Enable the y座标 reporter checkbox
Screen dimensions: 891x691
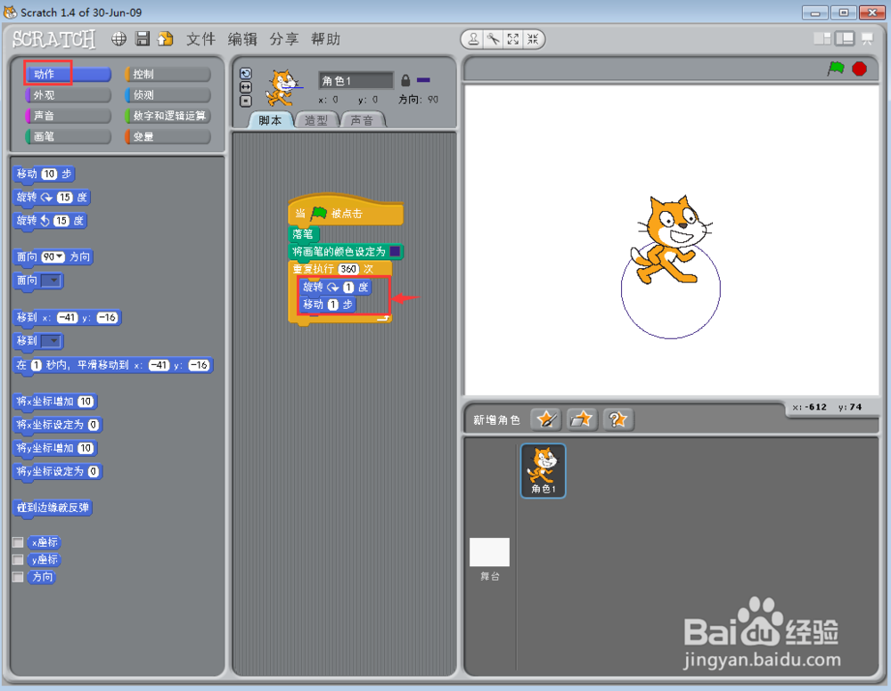click(18, 560)
